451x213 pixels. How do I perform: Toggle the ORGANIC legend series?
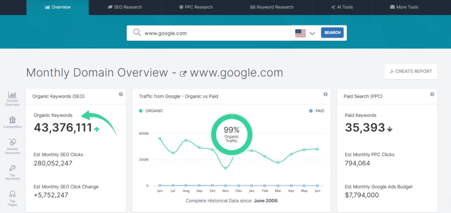pyautogui.click(x=151, y=111)
